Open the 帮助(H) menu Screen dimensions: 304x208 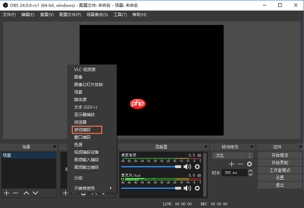(139, 15)
